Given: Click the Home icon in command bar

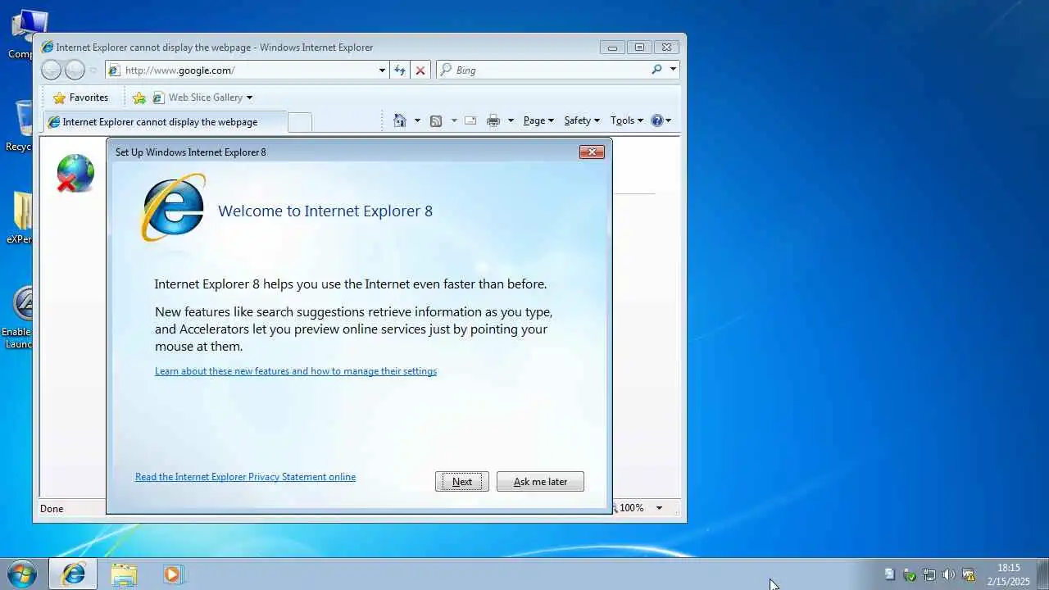Looking at the screenshot, I should pos(400,120).
